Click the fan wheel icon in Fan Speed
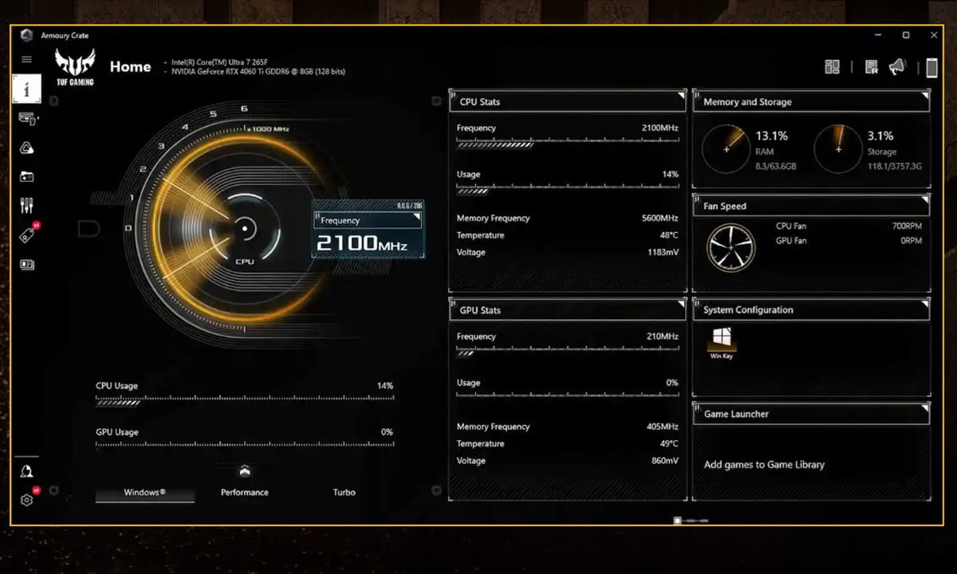957x574 pixels. pos(731,247)
